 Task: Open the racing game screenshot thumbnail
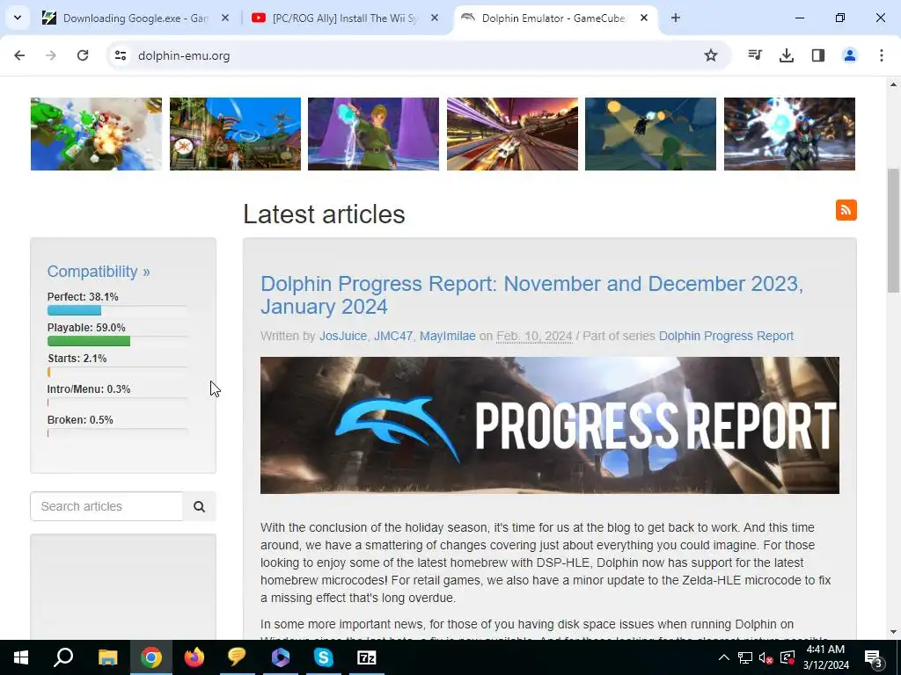(513, 134)
